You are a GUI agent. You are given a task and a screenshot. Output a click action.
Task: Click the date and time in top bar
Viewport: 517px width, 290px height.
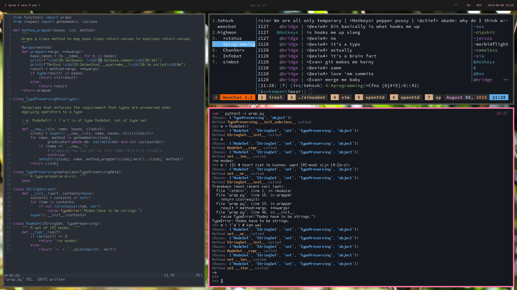[500, 5]
